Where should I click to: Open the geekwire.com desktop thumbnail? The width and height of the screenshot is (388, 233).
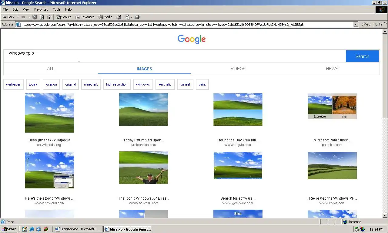coord(238,165)
